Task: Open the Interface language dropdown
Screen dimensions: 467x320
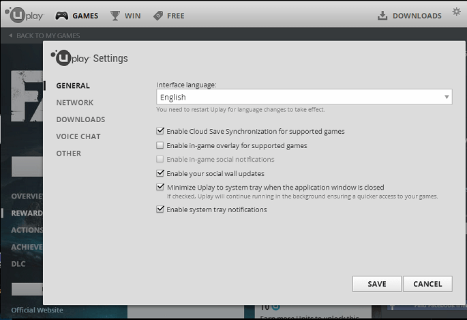Action: [304, 97]
